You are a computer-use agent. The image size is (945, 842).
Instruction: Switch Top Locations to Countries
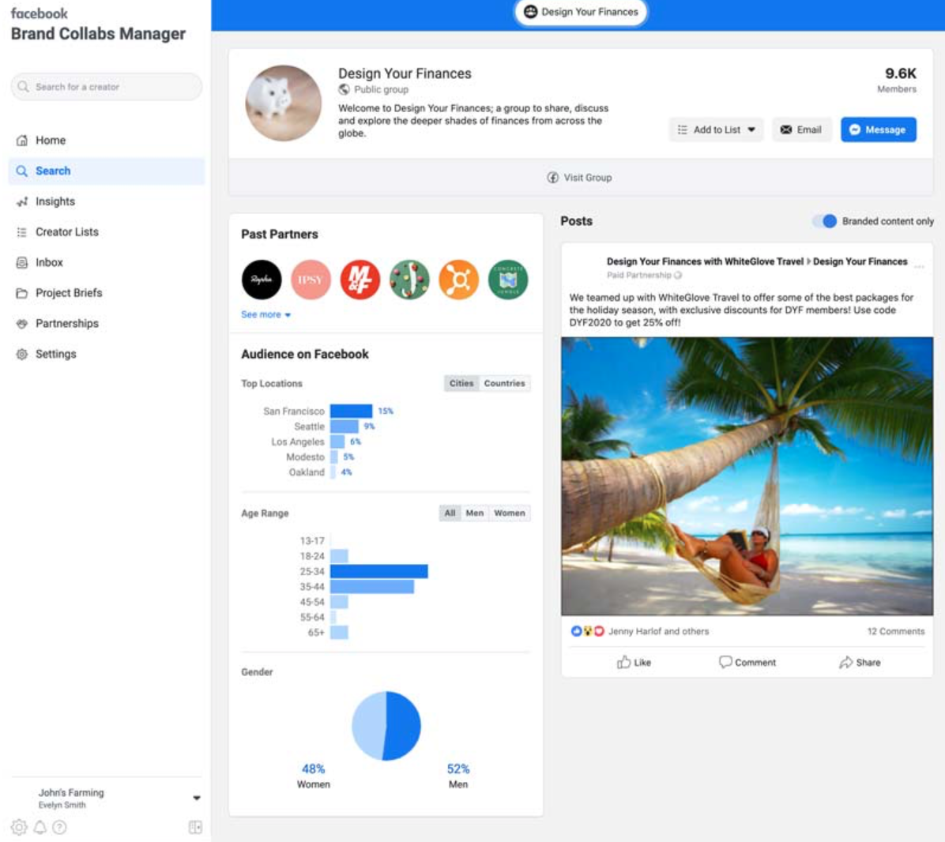coord(506,383)
